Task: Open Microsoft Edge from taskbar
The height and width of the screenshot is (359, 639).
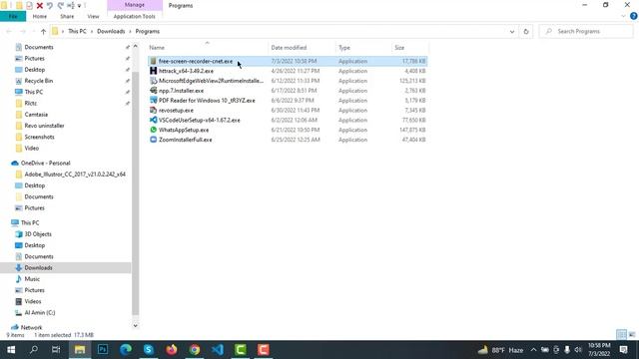Action: pos(126,350)
